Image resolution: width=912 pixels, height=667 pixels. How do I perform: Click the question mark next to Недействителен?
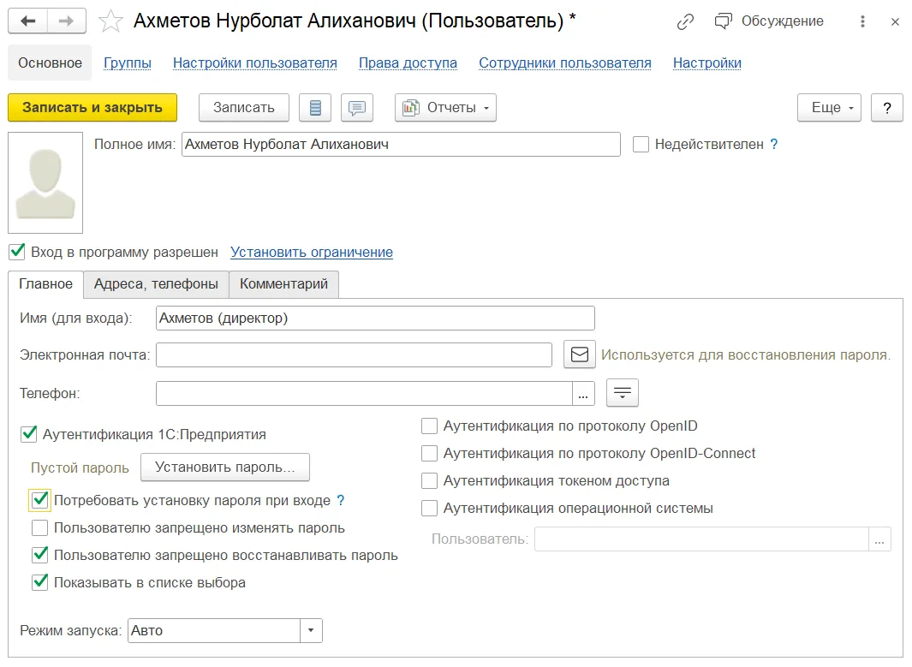coord(773,144)
